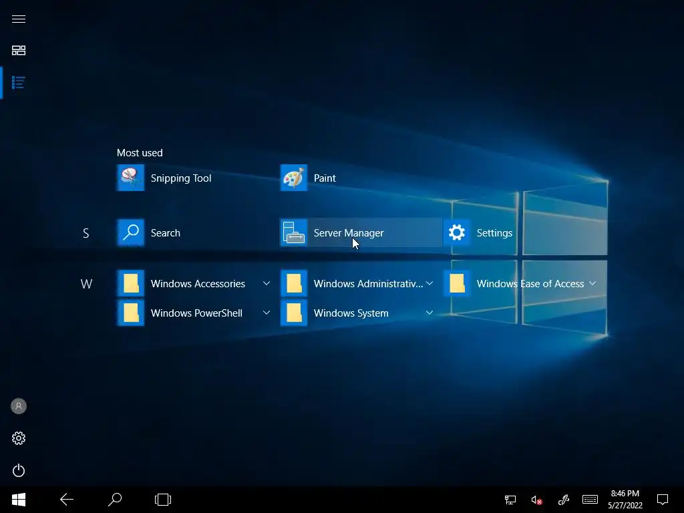Jump via letter W header
684x513 pixels.
coord(86,285)
